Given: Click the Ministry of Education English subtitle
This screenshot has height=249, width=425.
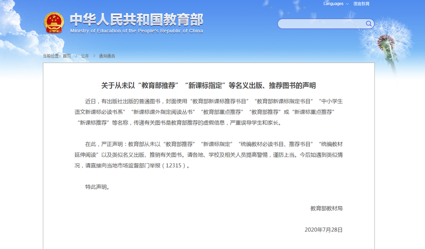Looking at the screenshot, I should click(x=136, y=31).
